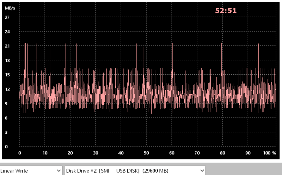Image resolution: width=282 pixels, height=175 pixels.
Task: Click the 6 label on the vertical axis
Action: point(6,118)
